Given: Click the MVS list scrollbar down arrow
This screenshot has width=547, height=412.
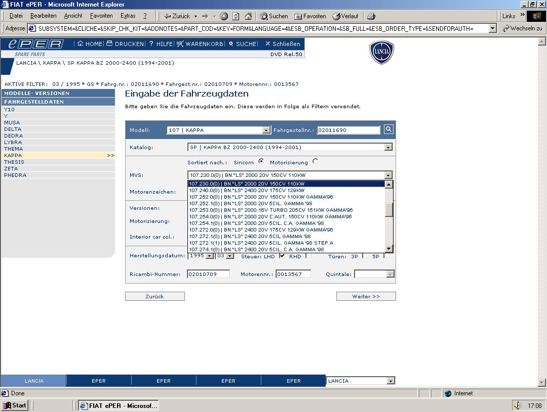Looking at the screenshot, I should 389,249.
